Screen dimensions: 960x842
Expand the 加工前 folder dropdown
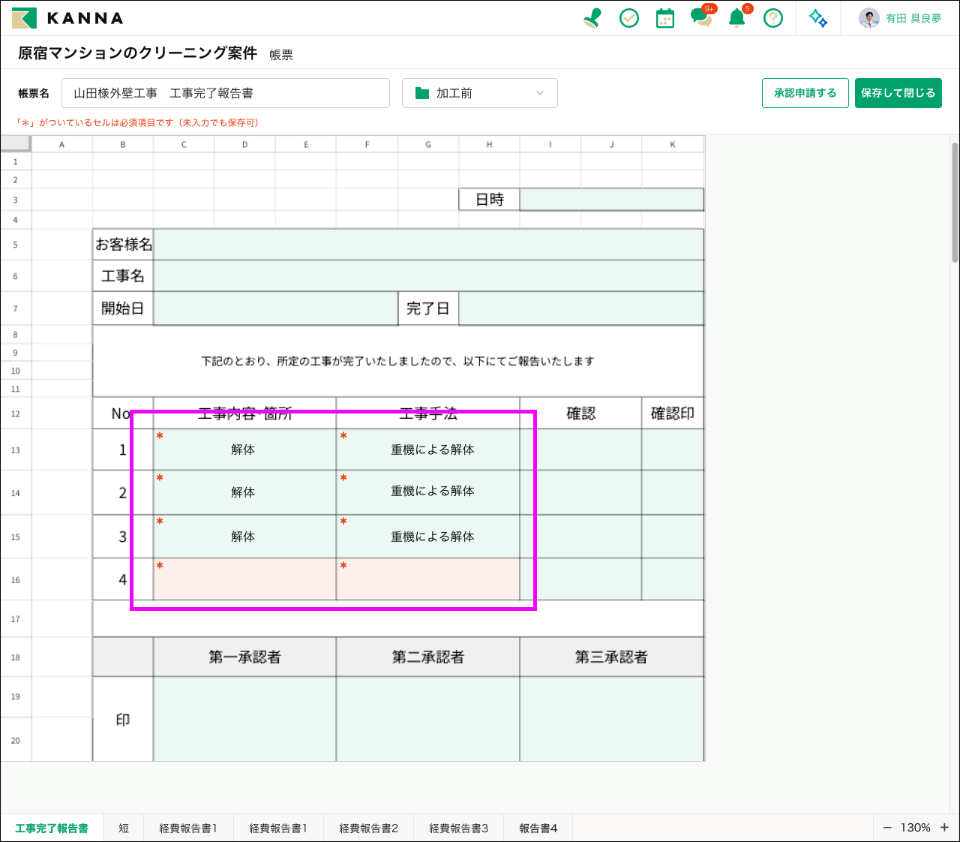[x=480, y=93]
